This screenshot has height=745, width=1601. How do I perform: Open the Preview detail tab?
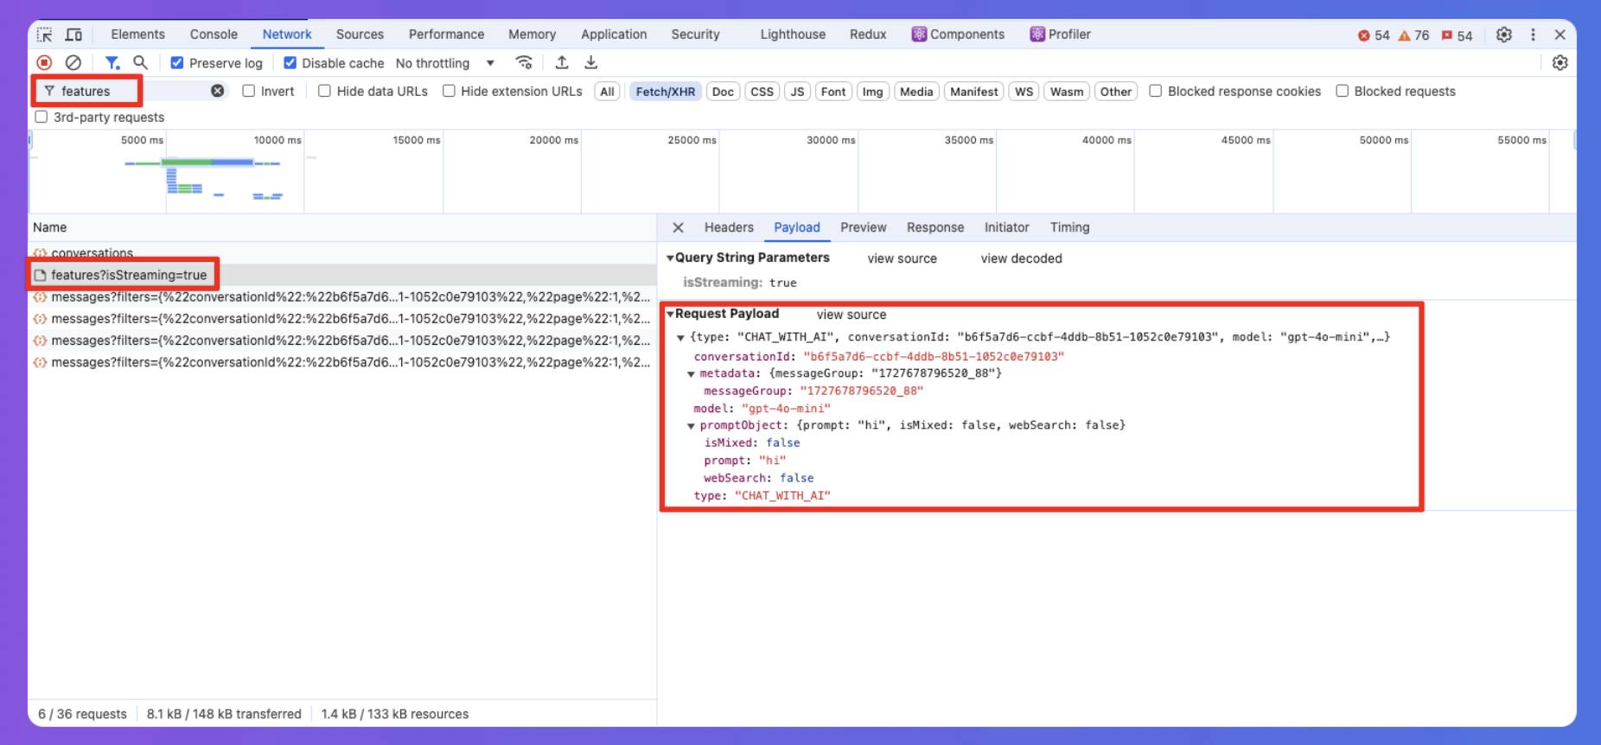pos(864,227)
